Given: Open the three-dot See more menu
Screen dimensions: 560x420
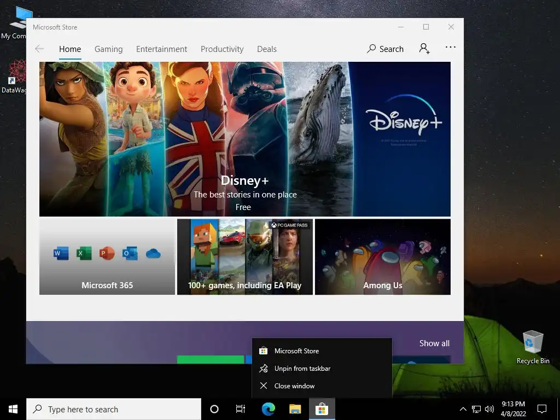Looking at the screenshot, I should (451, 47).
